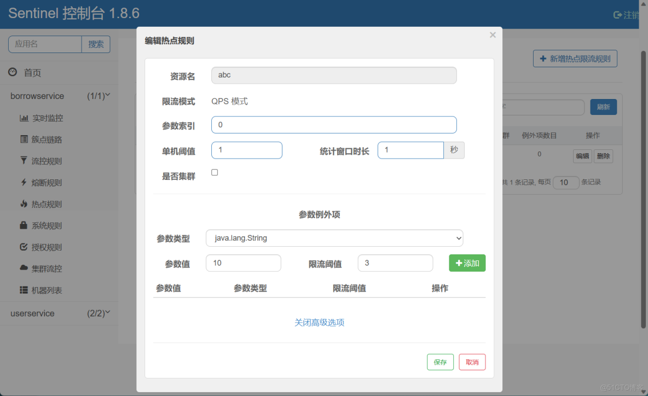
Task: Click inside the 参数值 input showing 10
Action: tap(243, 263)
